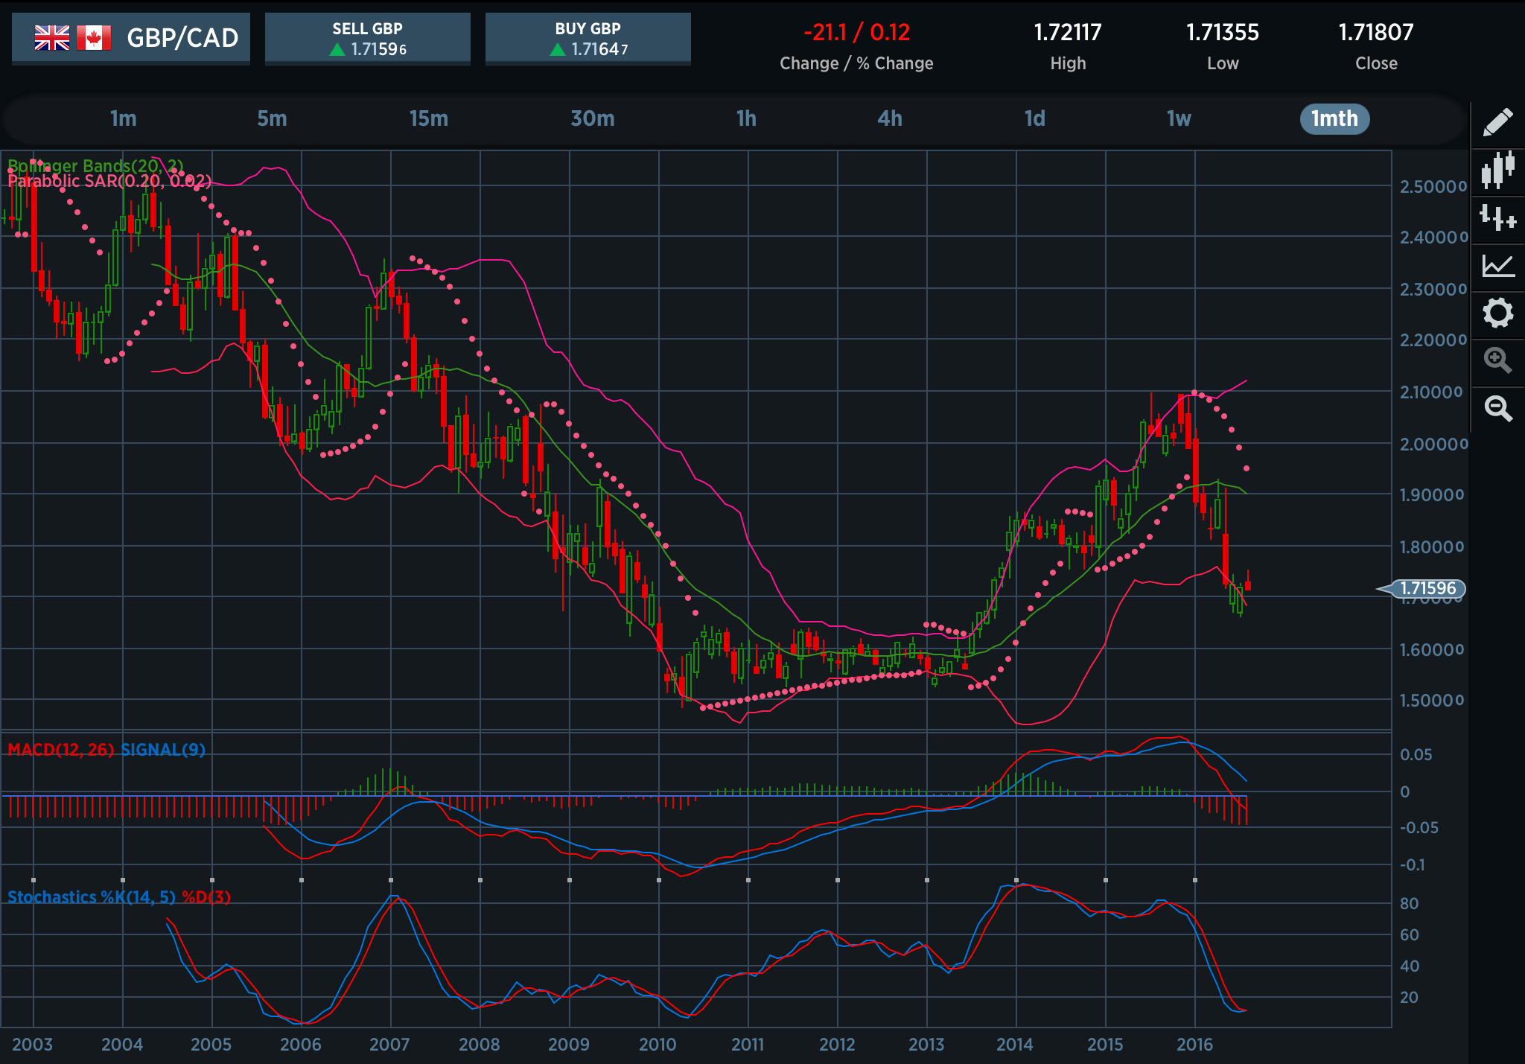
Task: Select the 1m timeframe
Action: coord(124,118)
